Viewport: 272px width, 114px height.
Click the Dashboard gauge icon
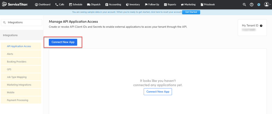[x=36, y=4]
